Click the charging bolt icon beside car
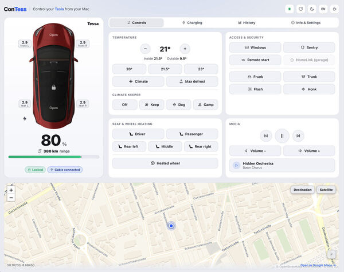The width and height of the screenshot is (344, 272). 25,118
